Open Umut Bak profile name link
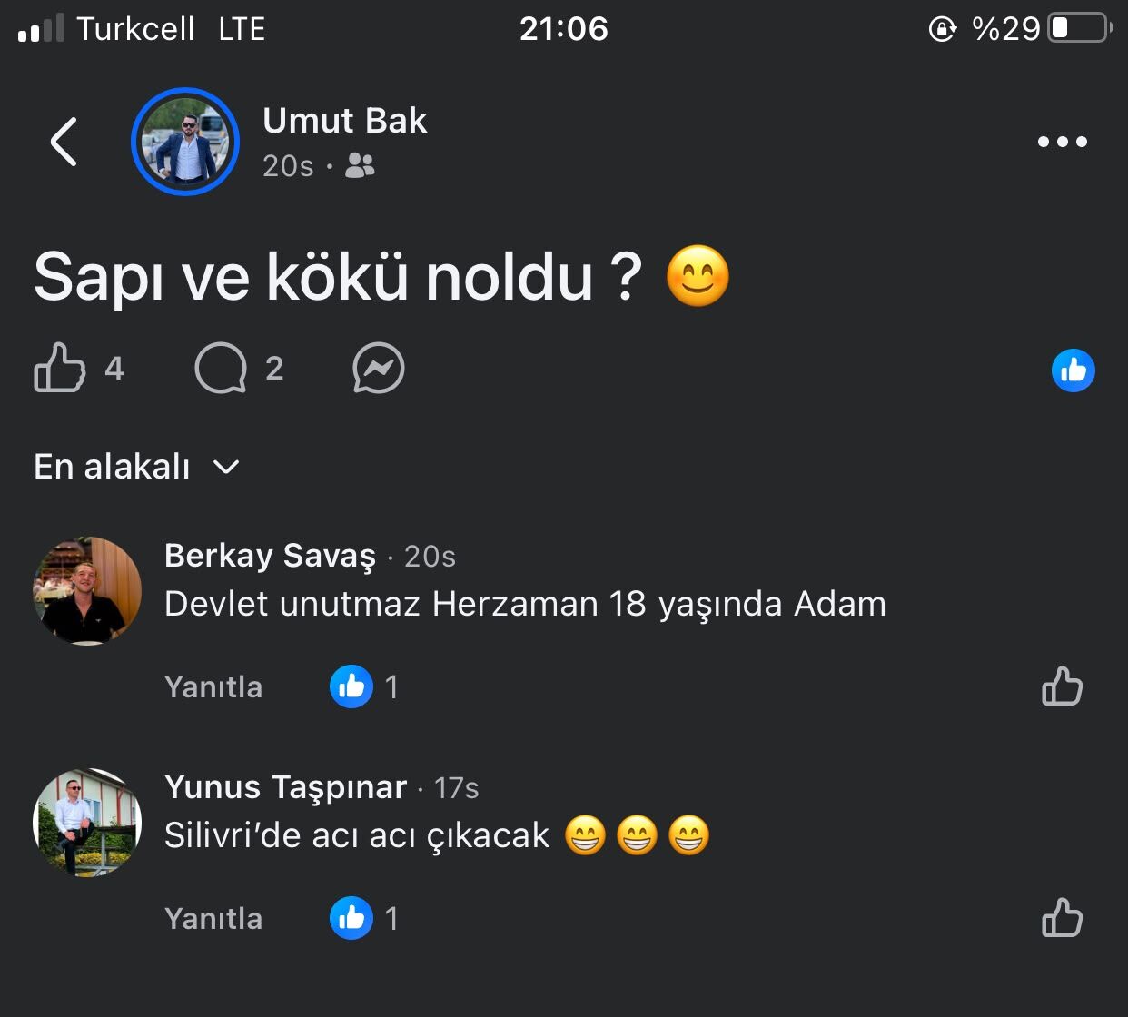Screen dimensions: 1128x1017 pos(345,121)
